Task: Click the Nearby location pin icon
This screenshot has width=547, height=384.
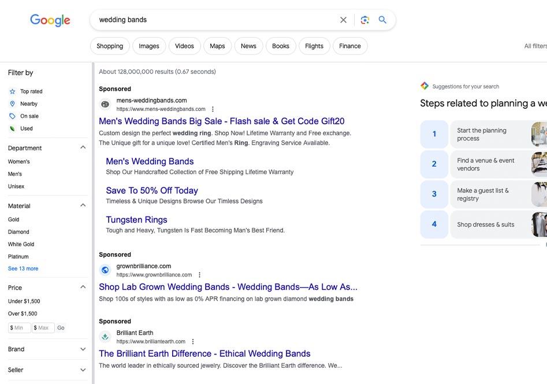Action: point(13,104)
